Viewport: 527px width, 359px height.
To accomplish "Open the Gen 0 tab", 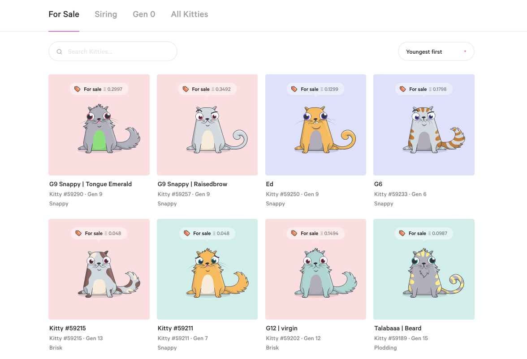I will 144,14.
